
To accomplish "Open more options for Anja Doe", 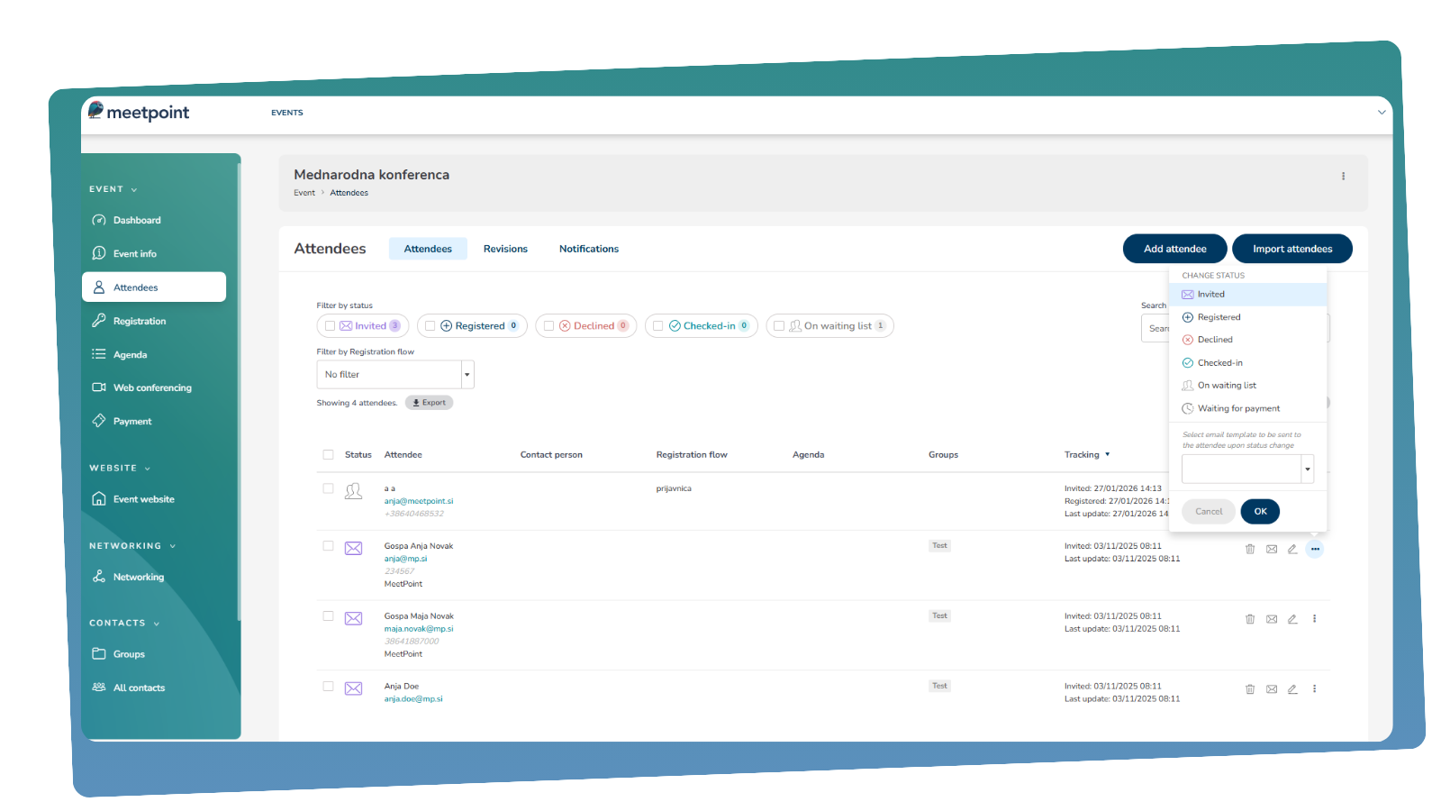I will click(1315, 689).
